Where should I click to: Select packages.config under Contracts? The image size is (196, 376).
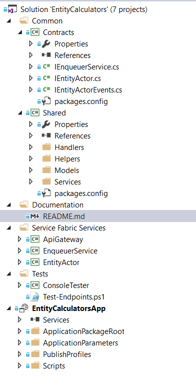click(x=81, y=101)
